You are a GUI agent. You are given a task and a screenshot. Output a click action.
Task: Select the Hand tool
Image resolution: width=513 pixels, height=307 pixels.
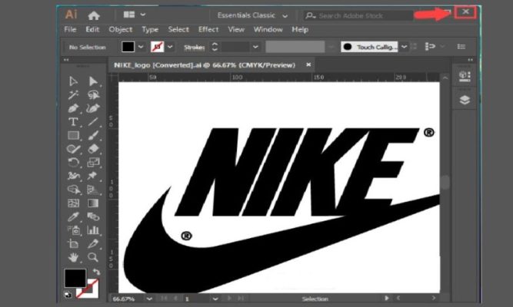point(74,257)
